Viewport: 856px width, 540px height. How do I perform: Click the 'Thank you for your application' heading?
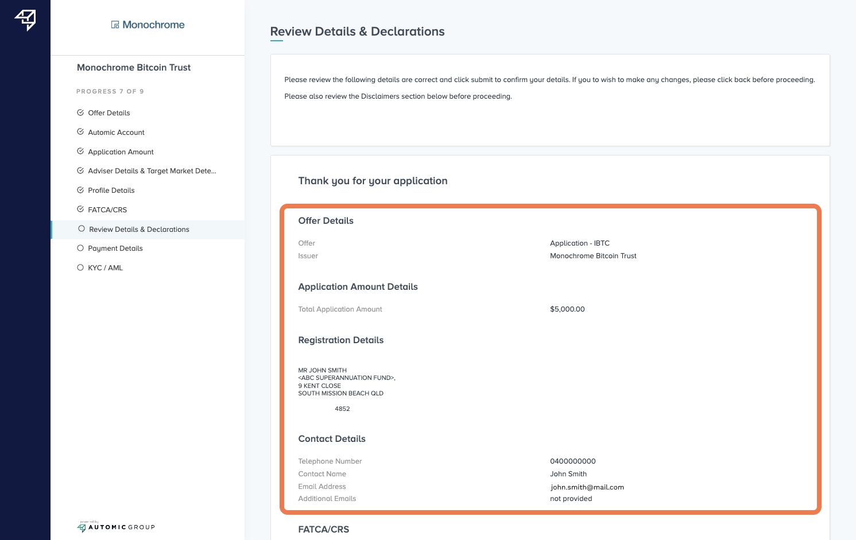pos(373,181)
